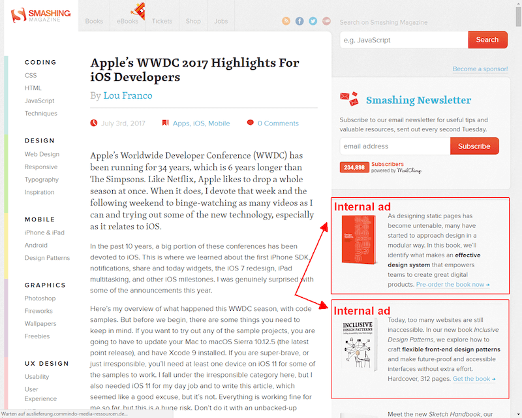Screen dimensions: 522x418
Task: Click the Search button
Action: pyautogui.click(x=487, y=40)
